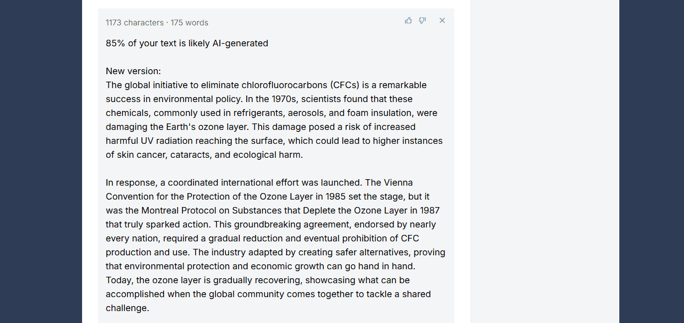This screenshot has height=323, width=684.
Task: Click the "85% of your text" result line
Action: [187, 43]
